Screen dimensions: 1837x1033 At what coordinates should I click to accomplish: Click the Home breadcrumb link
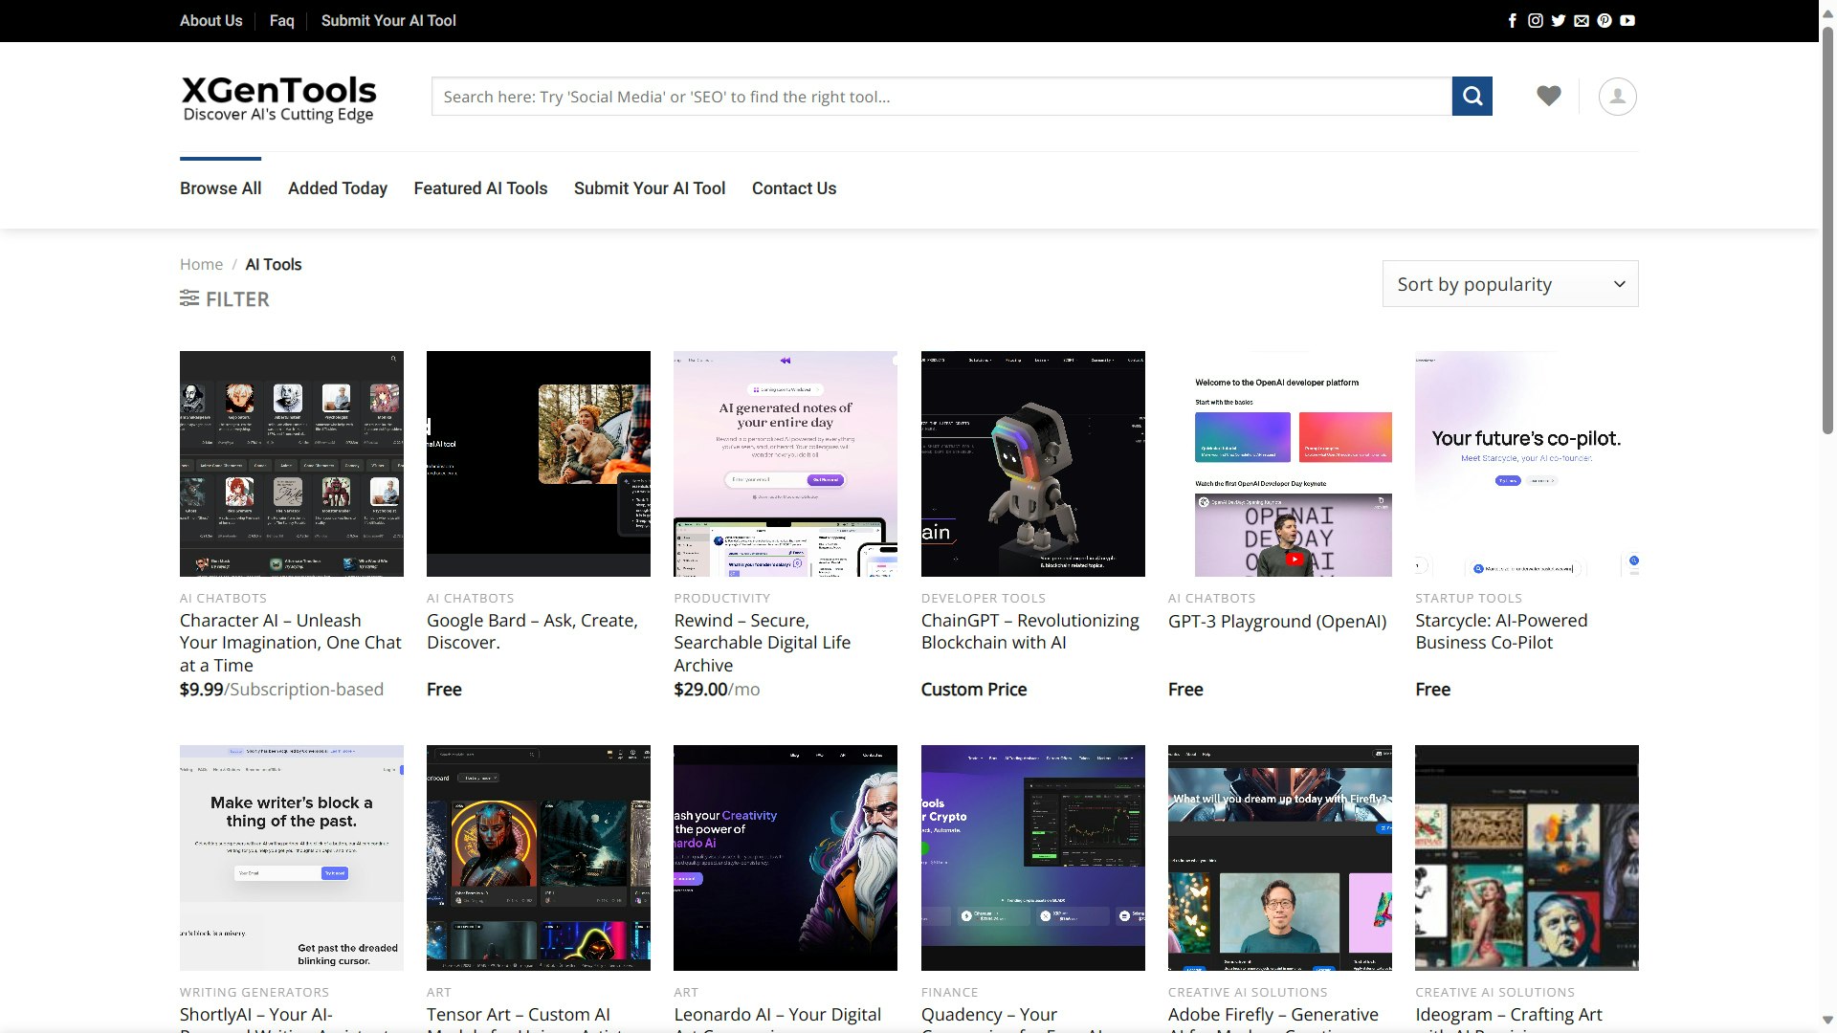(x=201, y=264)
